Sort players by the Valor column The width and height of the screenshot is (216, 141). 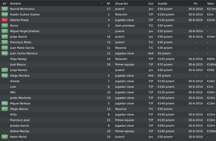(210, 4)
